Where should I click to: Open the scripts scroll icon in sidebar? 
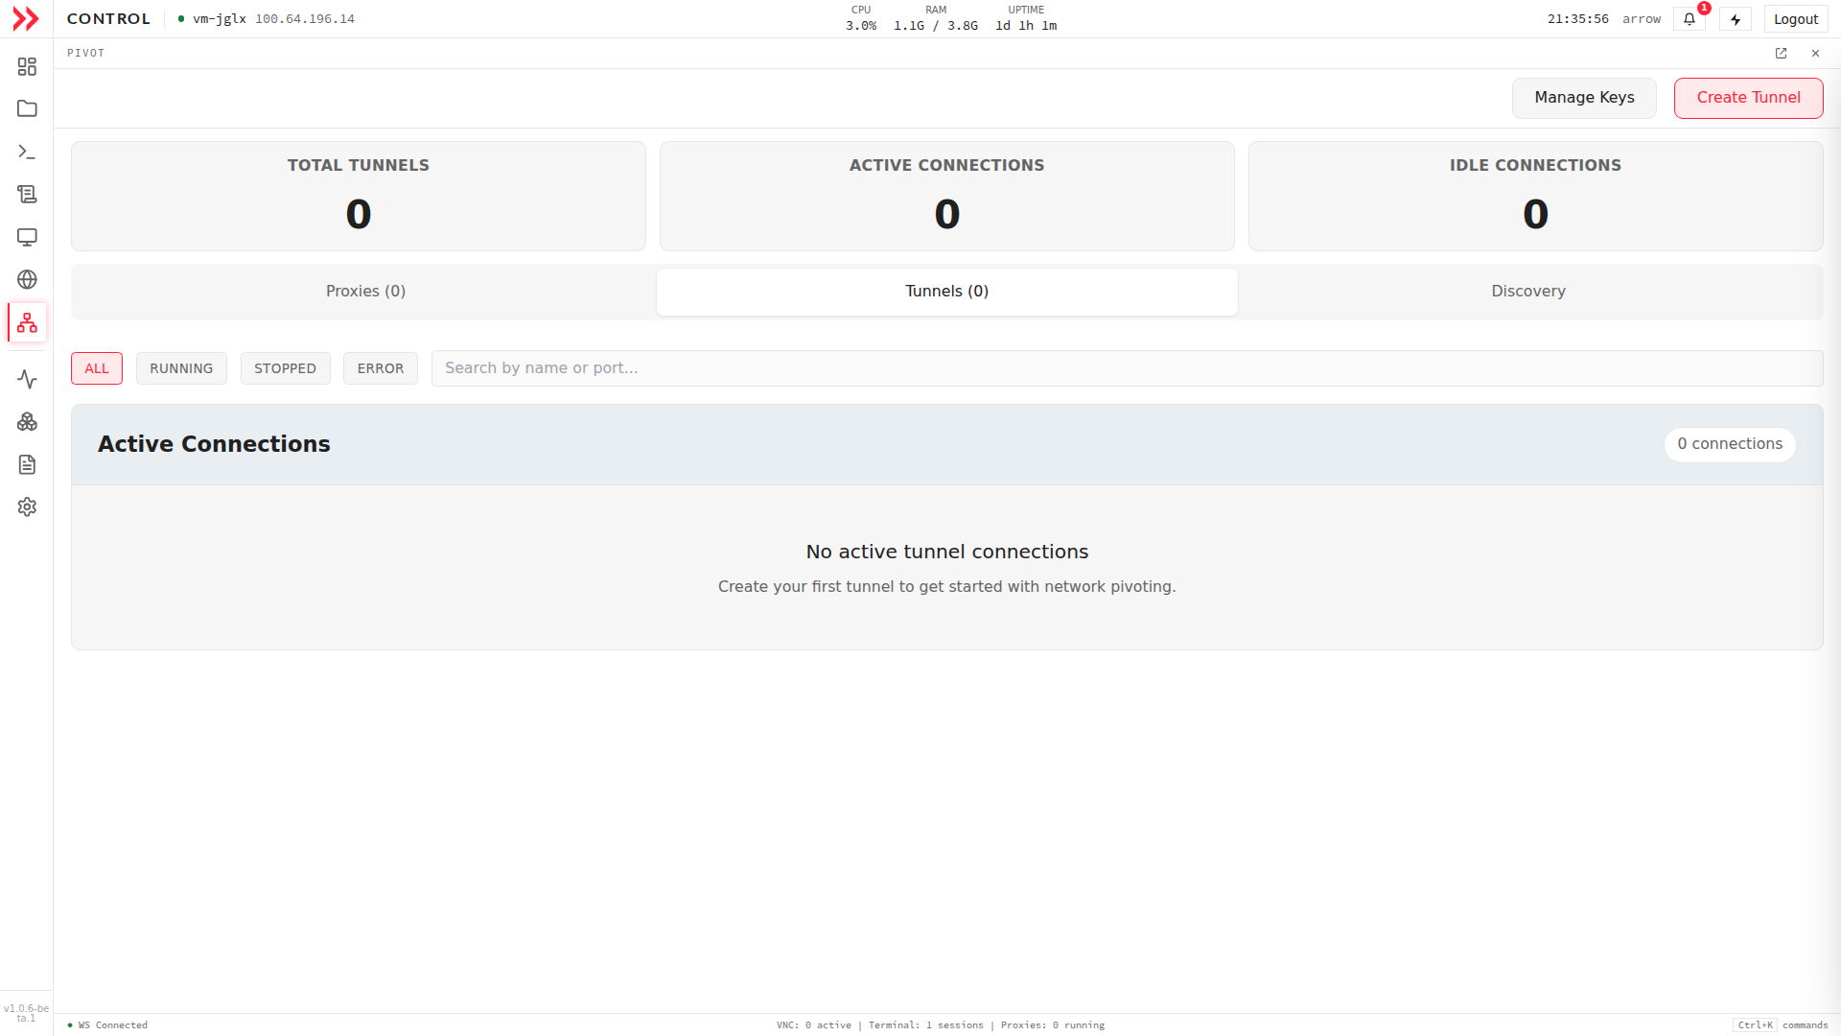coord(27,194)
